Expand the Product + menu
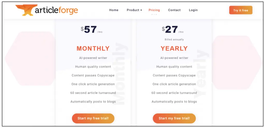 (x=134, y=10)
